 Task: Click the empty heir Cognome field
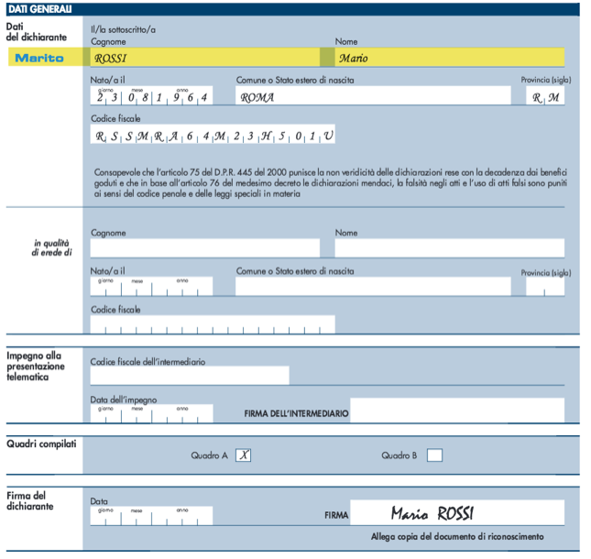[204, 247]
